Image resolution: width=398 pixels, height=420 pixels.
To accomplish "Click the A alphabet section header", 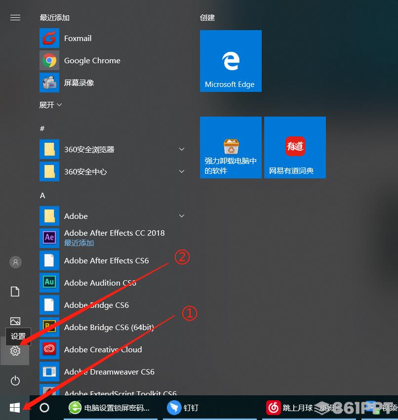I will coord(42,196).
